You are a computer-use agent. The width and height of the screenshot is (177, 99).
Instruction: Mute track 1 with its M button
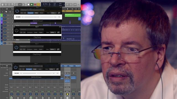click(8, 15)
